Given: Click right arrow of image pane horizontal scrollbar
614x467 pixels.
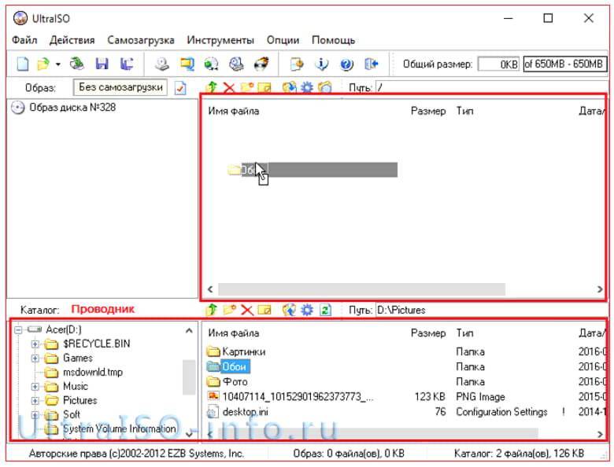Looking at the screenshot, I should 600,289.
